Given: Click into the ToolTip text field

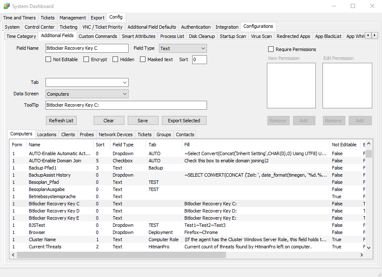Looking at the screenshot, I should (126, 105).
